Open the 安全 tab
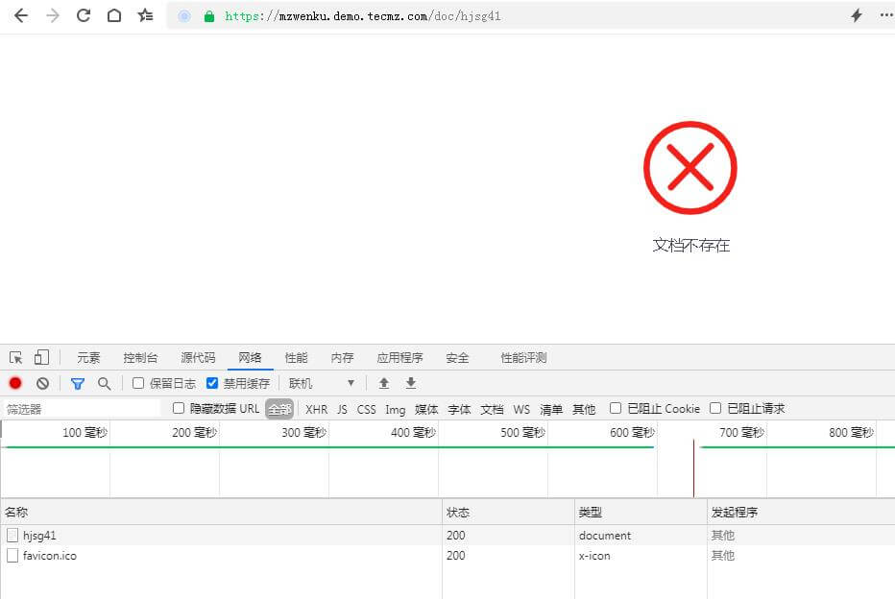The width and height of the screenshot is (895, 599). 457,358
